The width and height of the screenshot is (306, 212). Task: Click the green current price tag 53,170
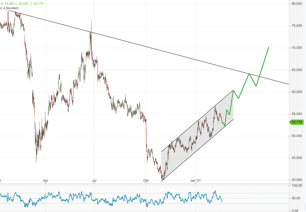point(296,122)
